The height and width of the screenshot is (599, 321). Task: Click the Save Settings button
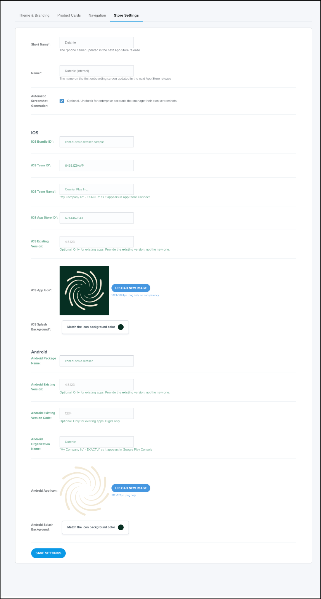tap(49, 553)
